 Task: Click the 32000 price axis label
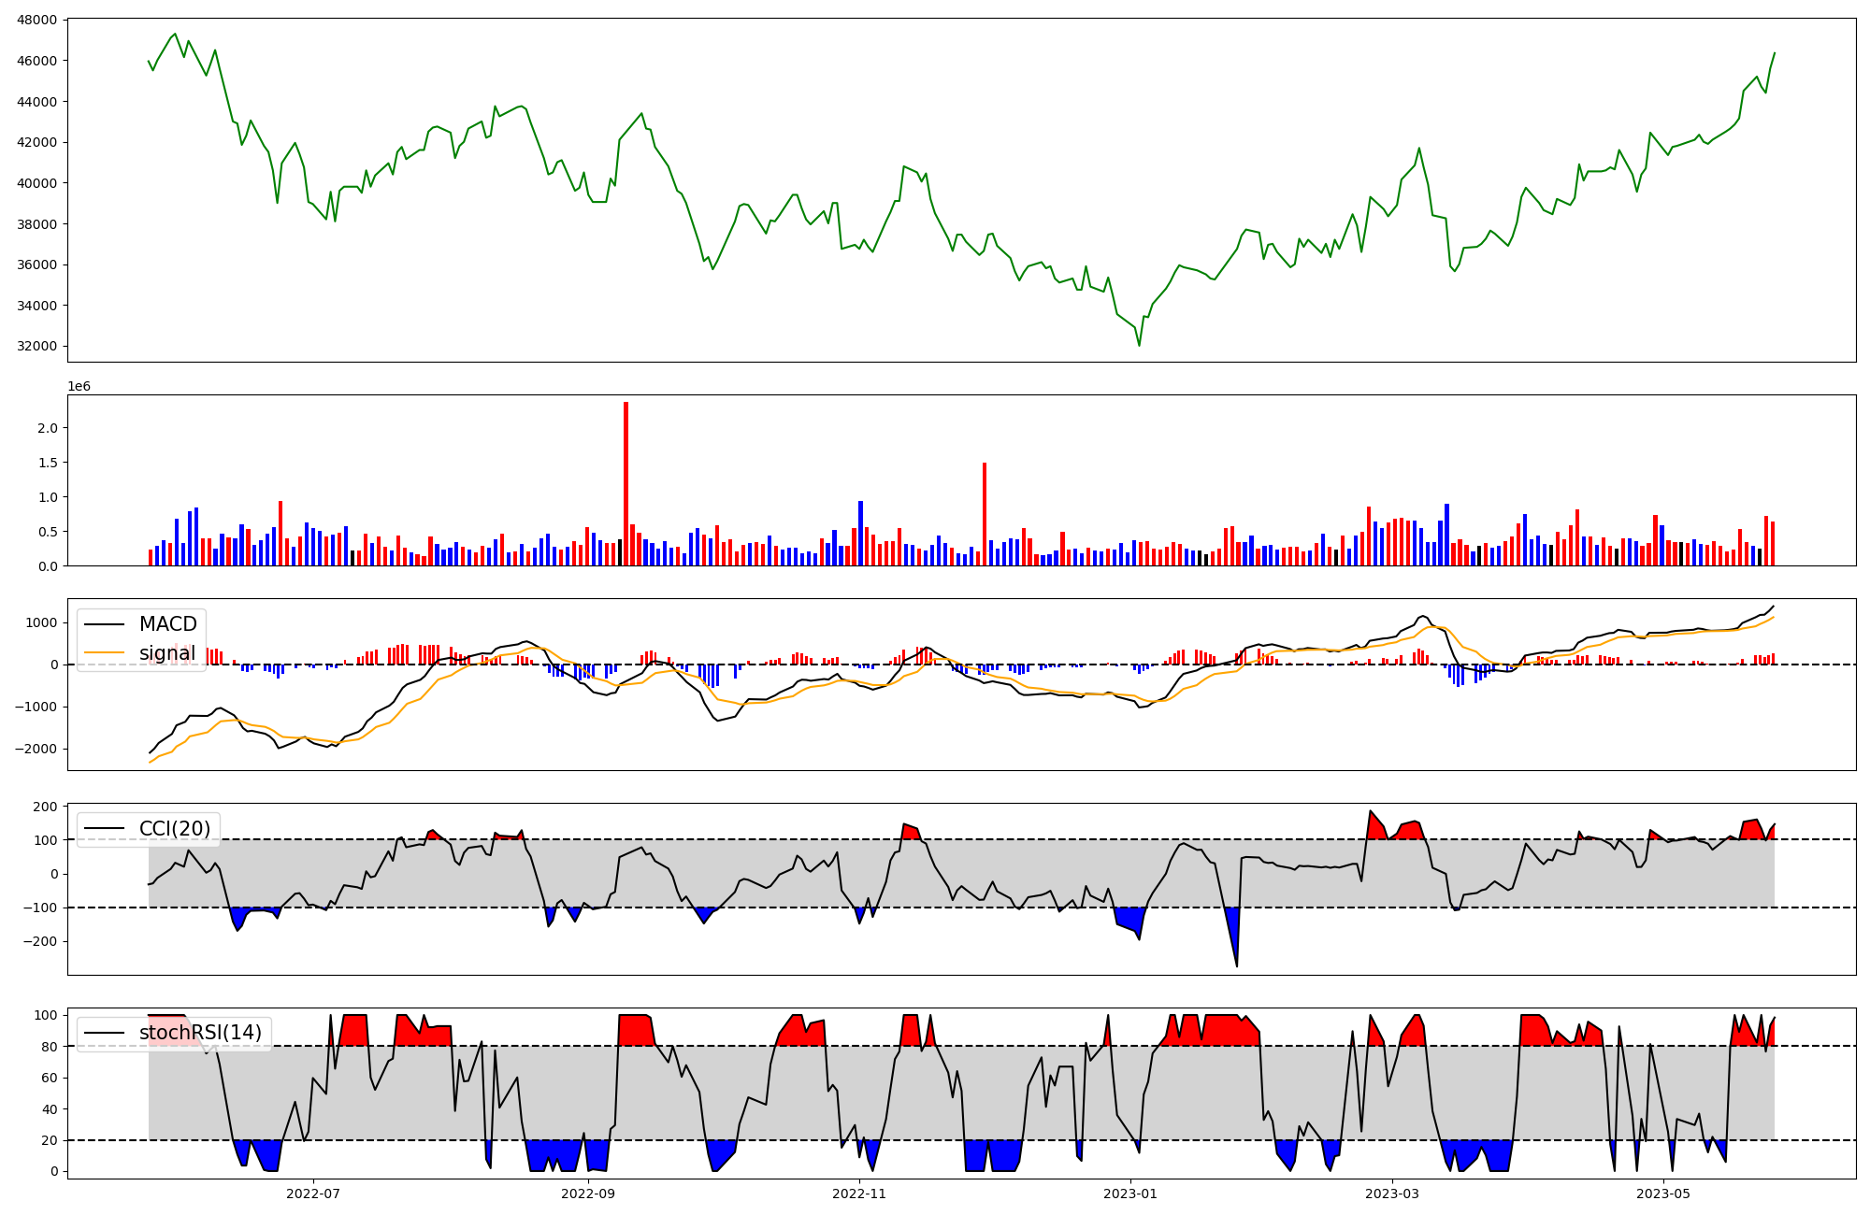[37, 346]
